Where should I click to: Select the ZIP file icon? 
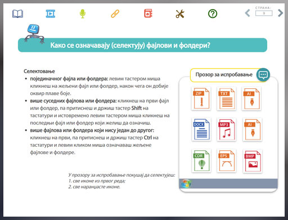click(201, 98)
